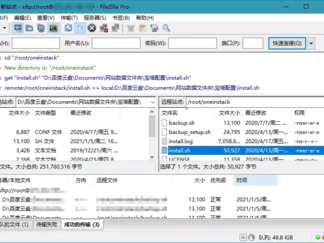This screenshot has width=324, height=243.
Task: Click the process queue play icon
Action: click(x=80, y=28)
